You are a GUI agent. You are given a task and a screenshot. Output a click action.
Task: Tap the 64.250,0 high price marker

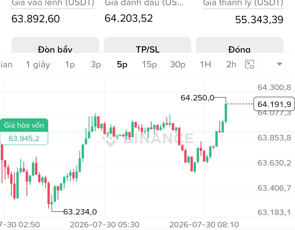pos(197,98)
